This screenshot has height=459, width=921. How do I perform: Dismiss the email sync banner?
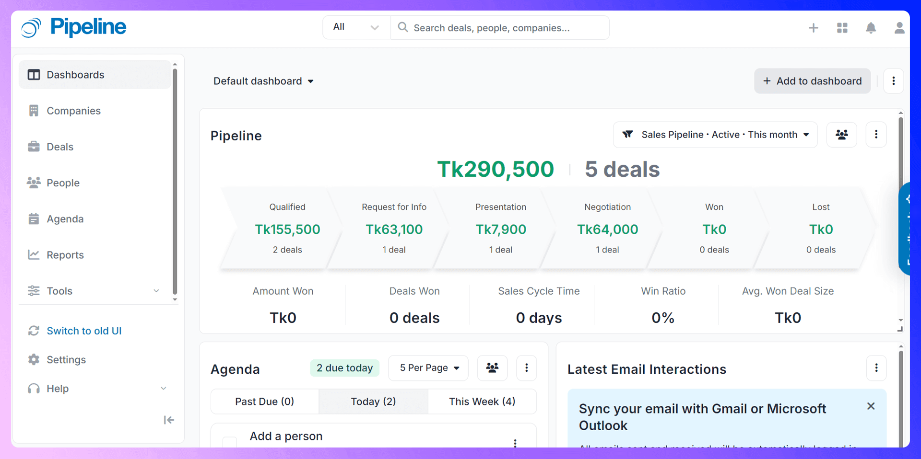click(x=871, y=406)
